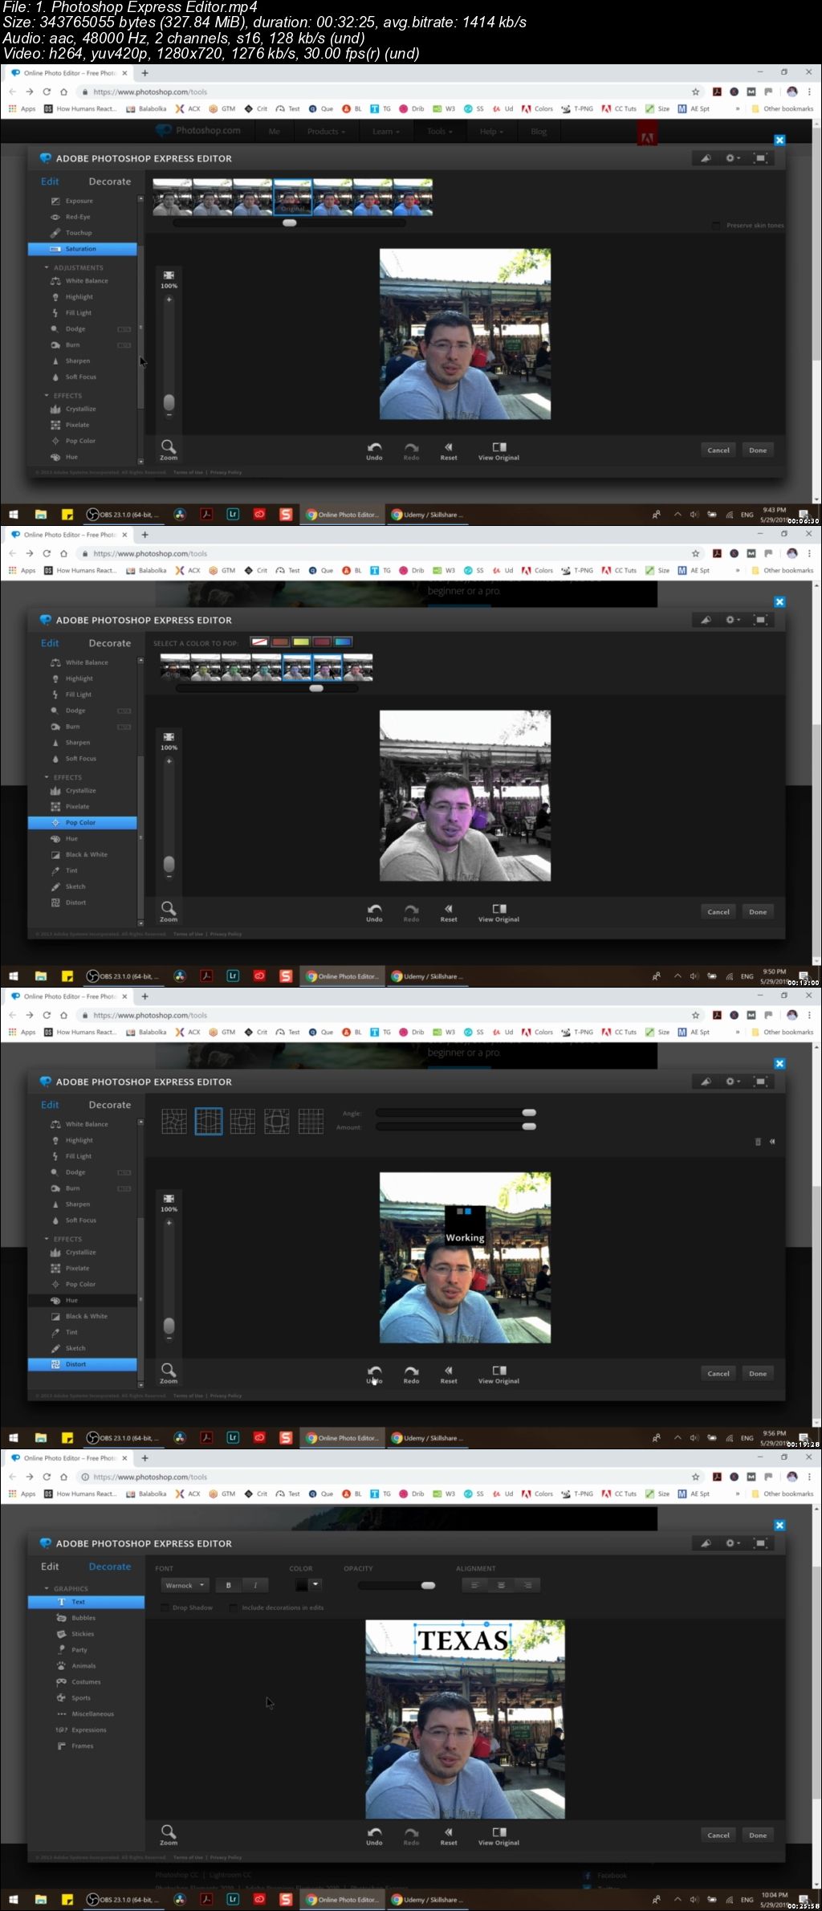Viewport: 822px width, 1911px height.
Task: Open the Help menu on Photoshop.com
Action: click(x=491, y=132)
